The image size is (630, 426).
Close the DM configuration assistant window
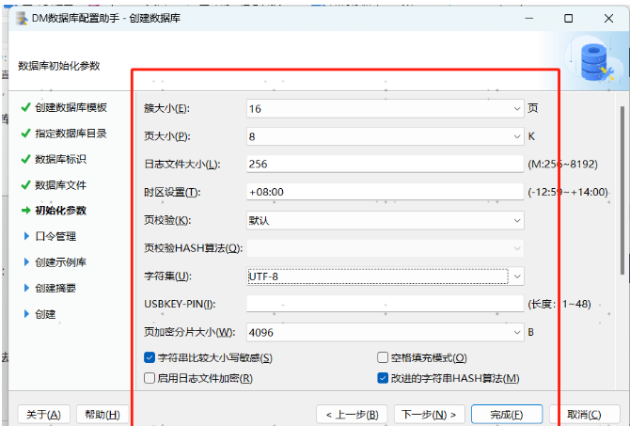tap(608, 18)
